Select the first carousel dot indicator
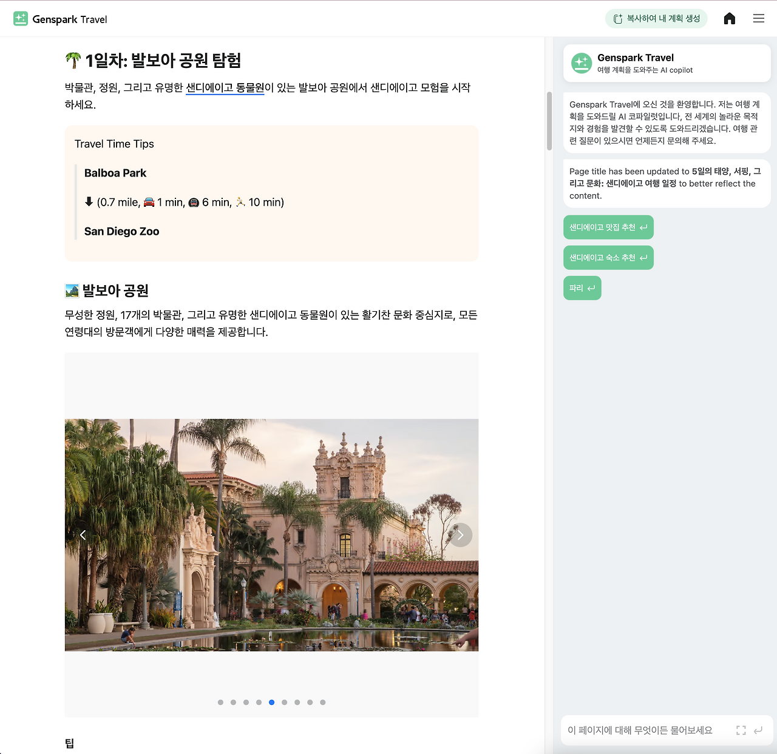This screenshot has height=754, width=777. pos(220,702)
